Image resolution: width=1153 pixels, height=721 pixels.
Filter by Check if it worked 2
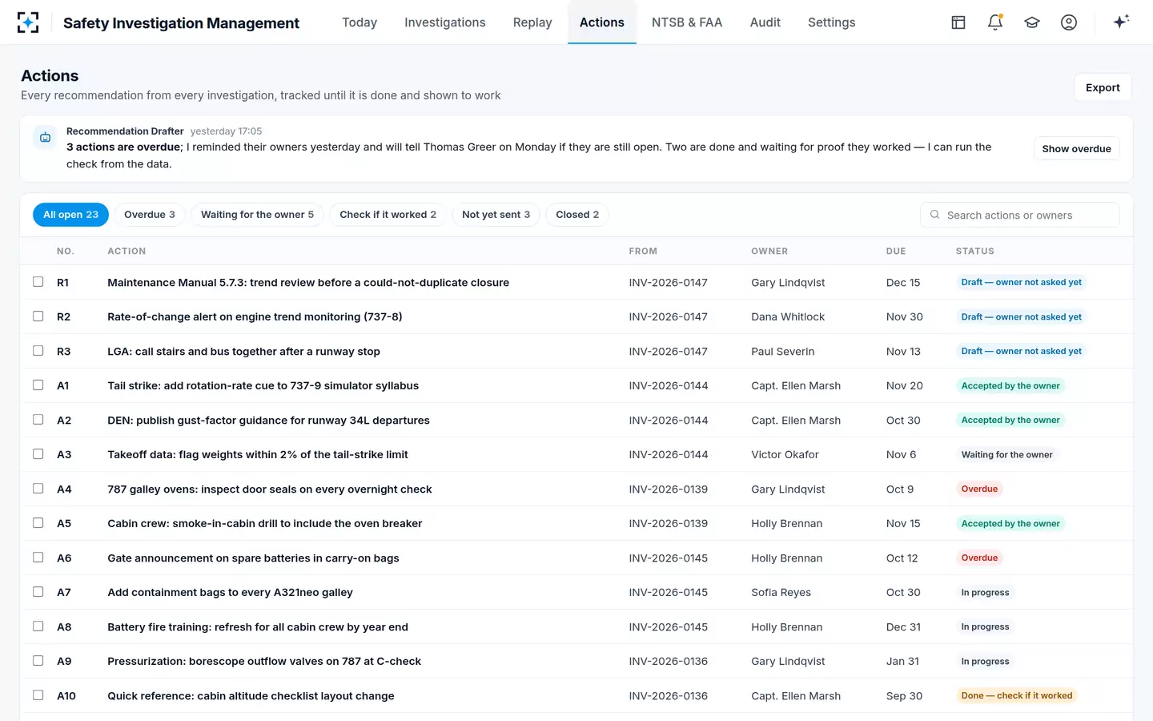(x=388, y=215)
